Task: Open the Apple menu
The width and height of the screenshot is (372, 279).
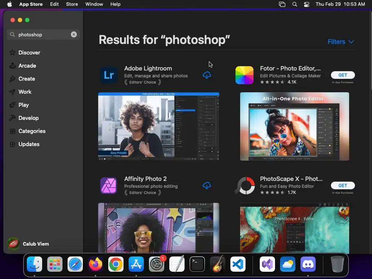Action: click(9, 4)
